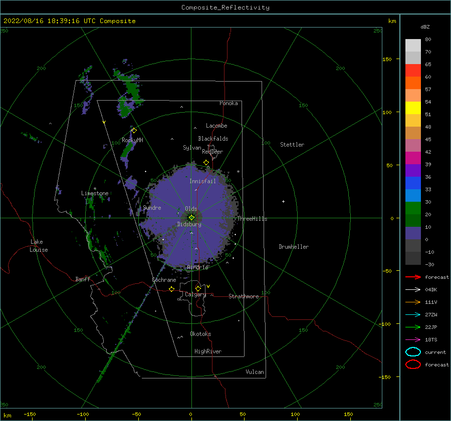Click the yellow diamond marker above Innisfail
The width and height of the screenshot is (451, 421).
tap(206, 162)
